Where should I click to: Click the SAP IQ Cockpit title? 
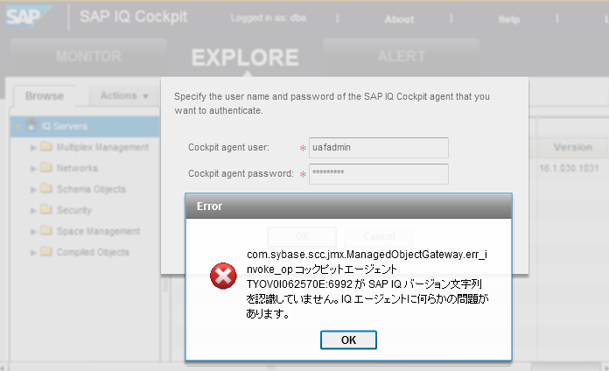133,17
